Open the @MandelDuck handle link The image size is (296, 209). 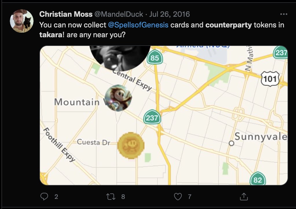(x=119, y=14)
